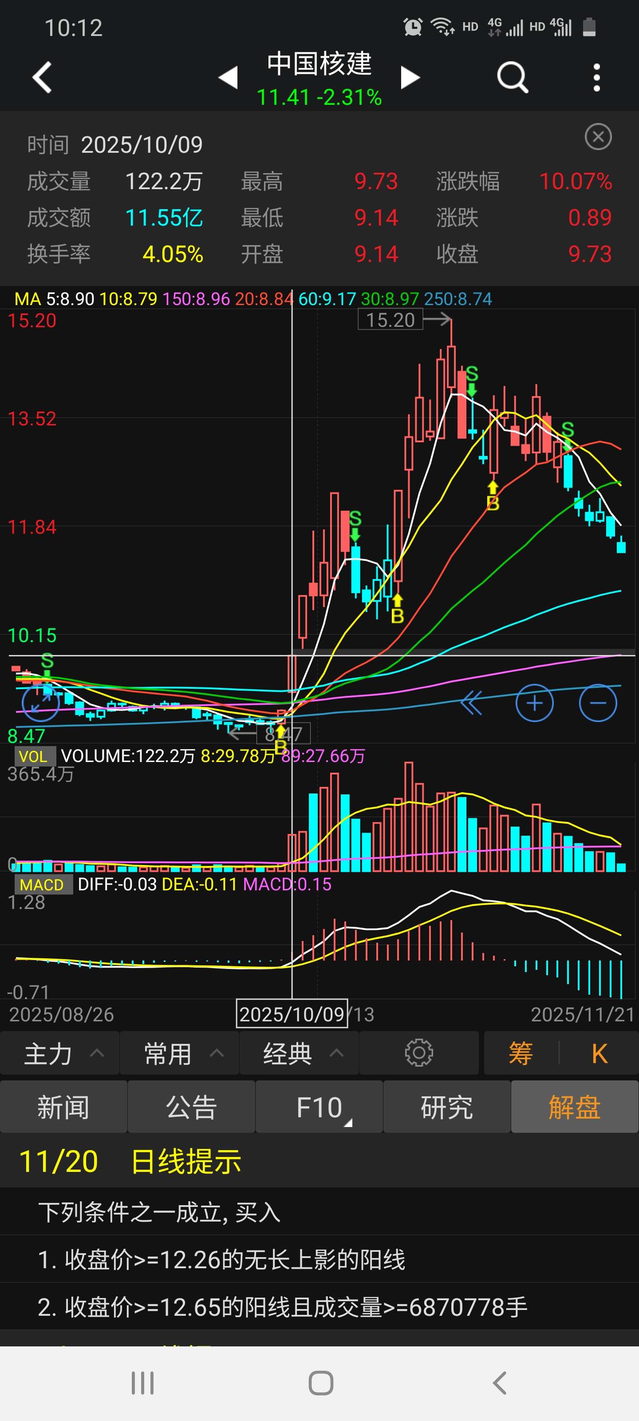
Task: Tap the 11.41 -2.31% price text
Action: coord(319,98)
